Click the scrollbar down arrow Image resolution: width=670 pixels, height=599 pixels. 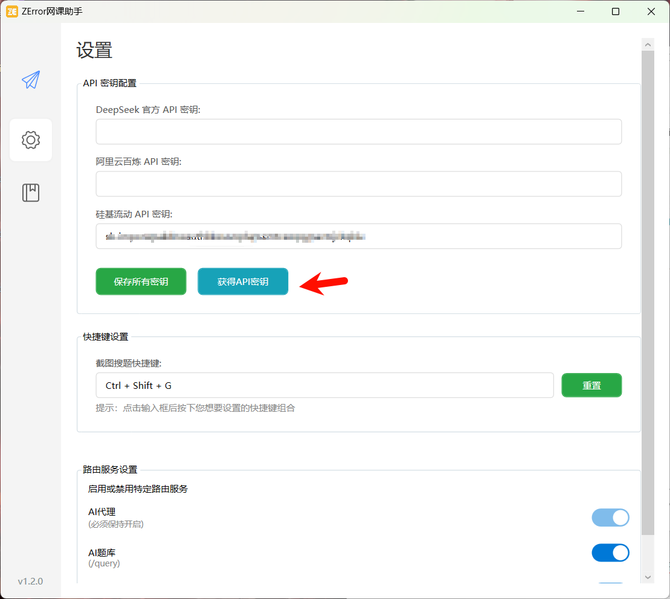pos(648,577)
